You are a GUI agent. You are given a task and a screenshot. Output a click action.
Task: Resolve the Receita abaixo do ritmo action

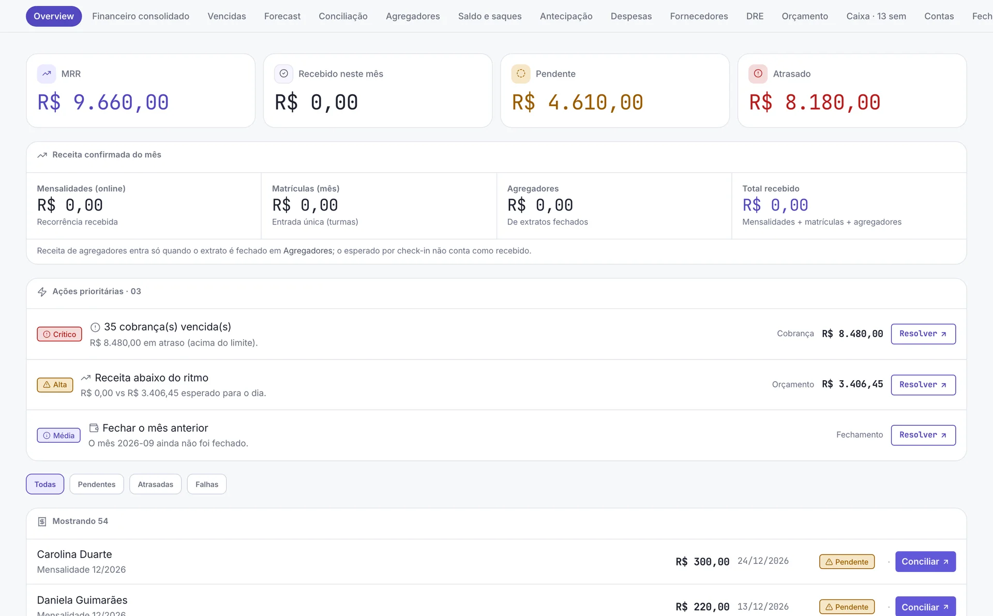(x=923, y=384)
